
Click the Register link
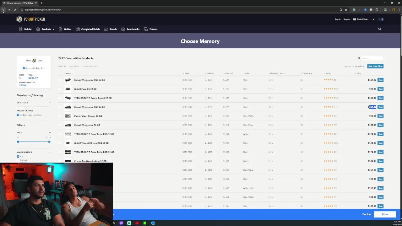pyautogui.click(x=347, y=19)
